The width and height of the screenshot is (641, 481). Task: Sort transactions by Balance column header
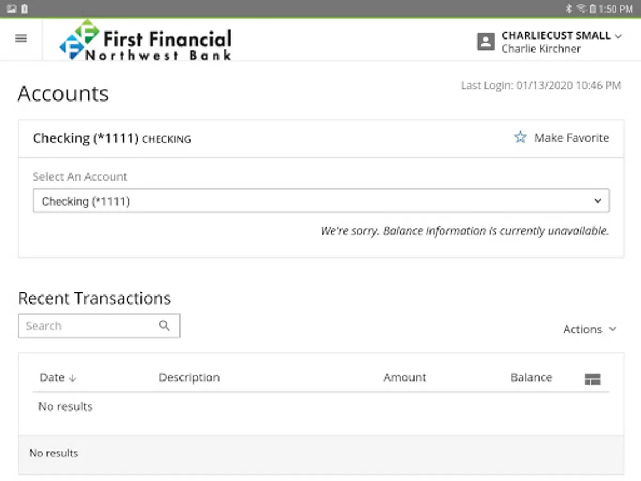pos(531,377)
